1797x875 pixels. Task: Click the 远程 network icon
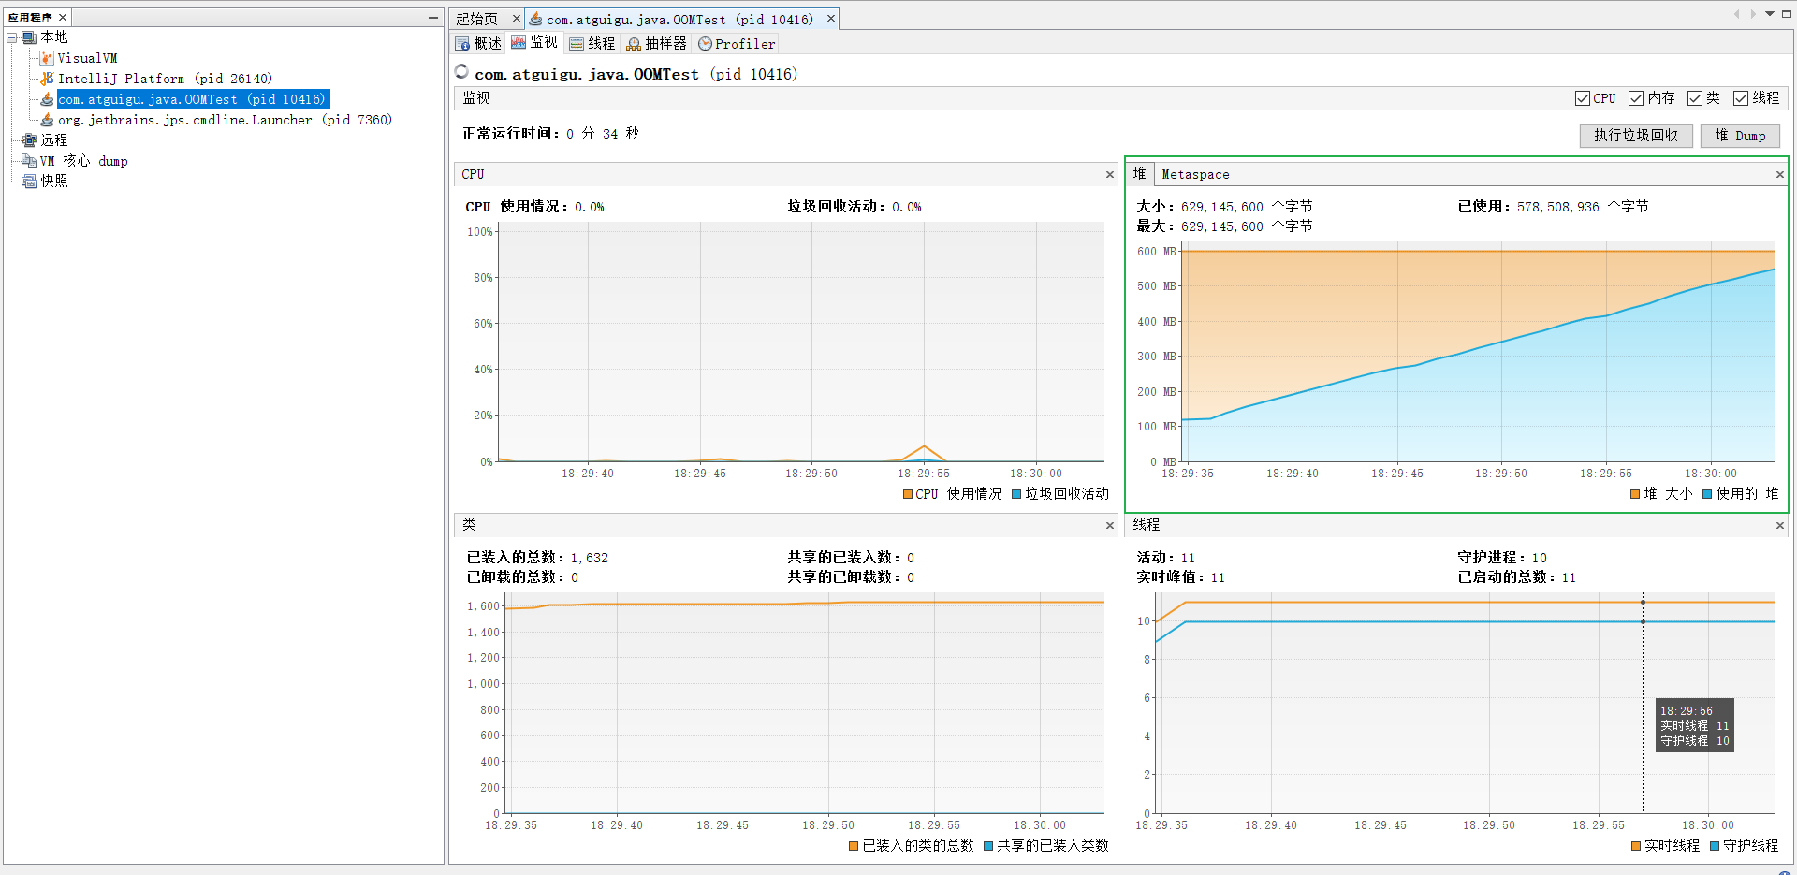click(29, 140)
